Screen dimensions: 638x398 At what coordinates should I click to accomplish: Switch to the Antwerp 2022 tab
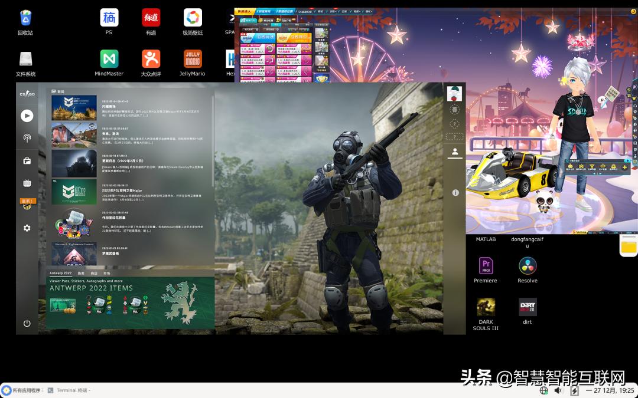(61, 274)
